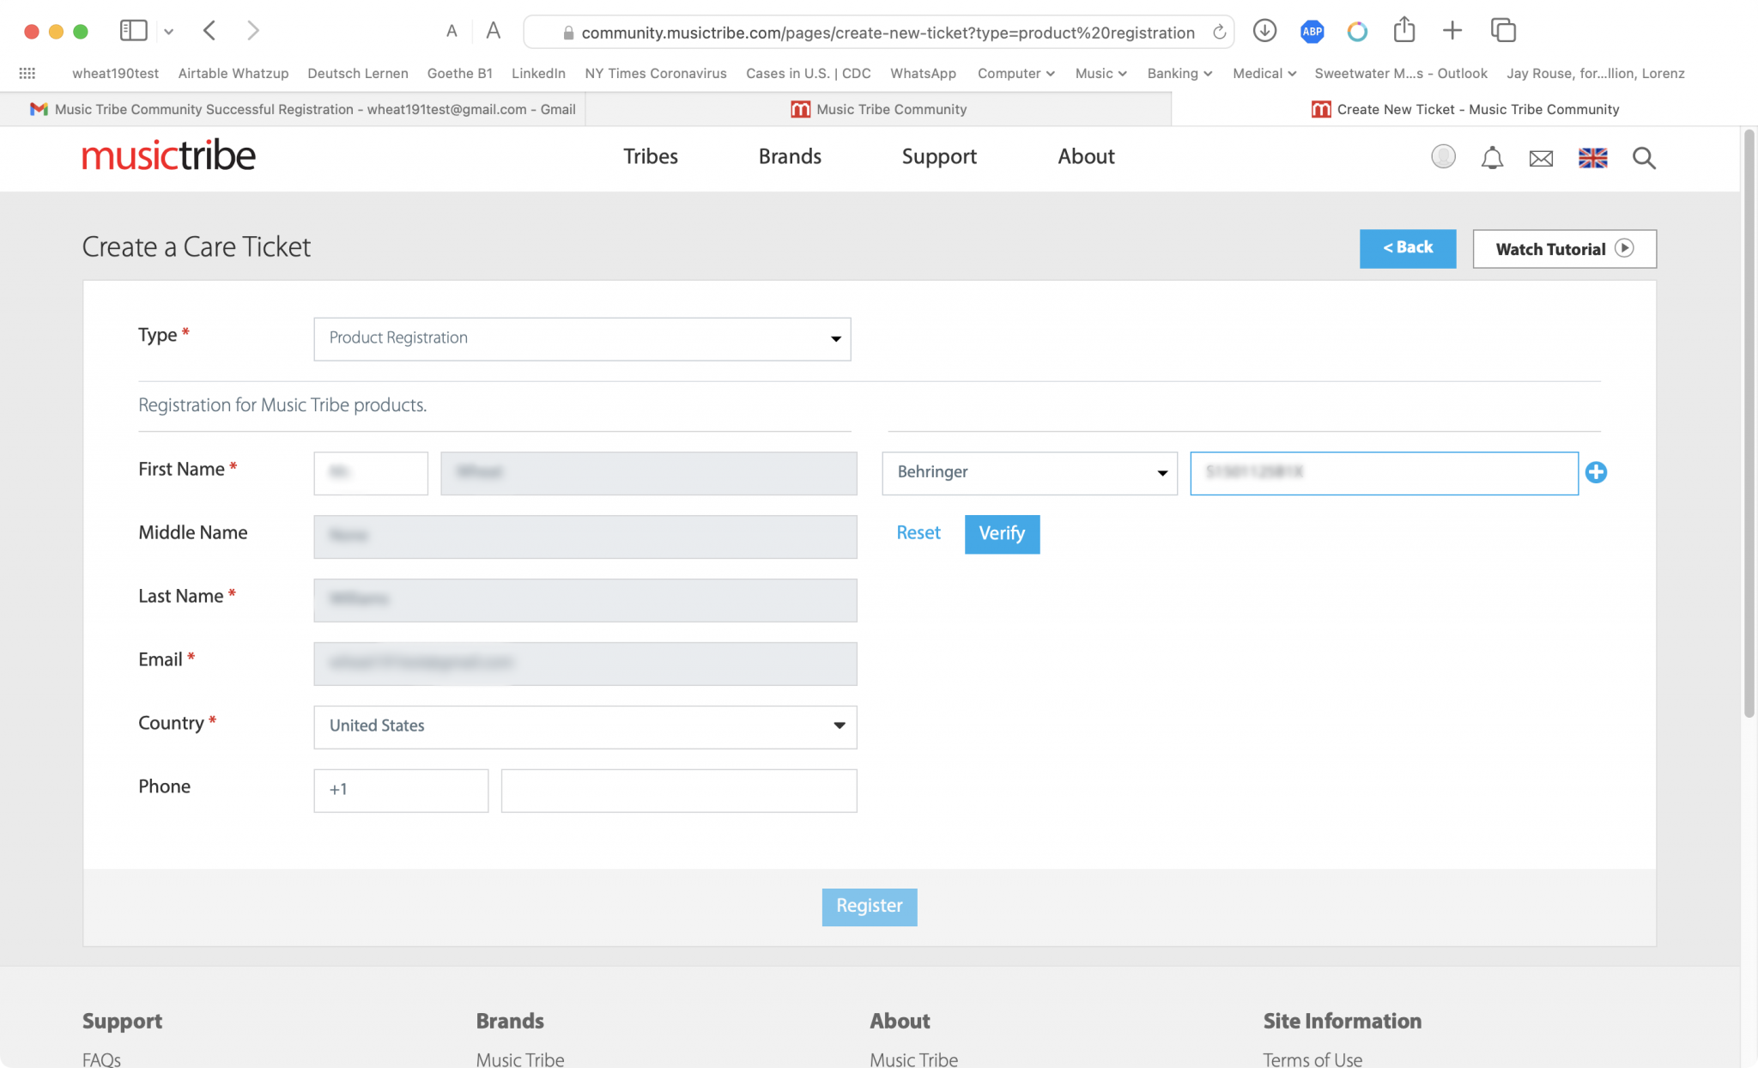The height and width of the screenshot is (1068, 1758).
Task: Click the UK flag language icon
Action: coord(1592,158)
